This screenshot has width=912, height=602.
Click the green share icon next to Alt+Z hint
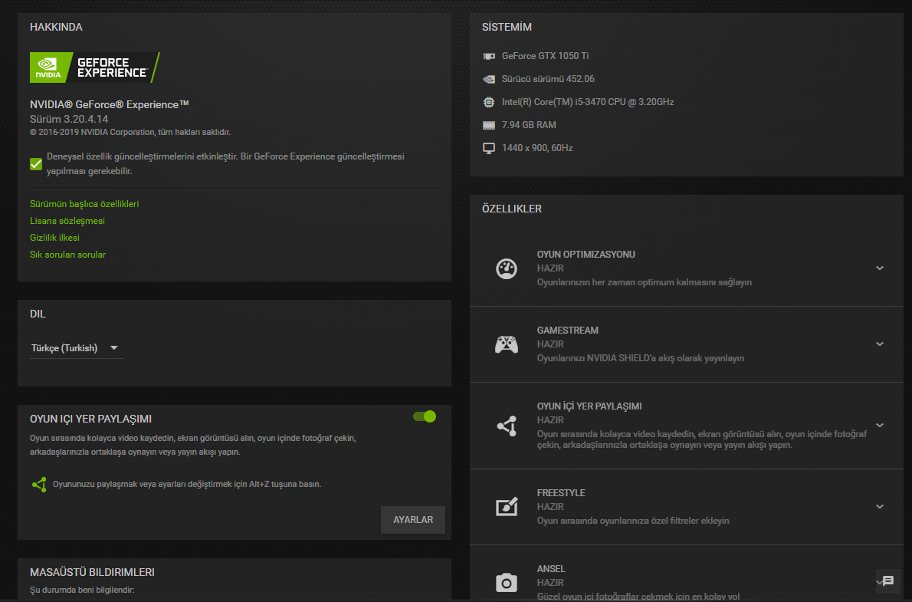(x=39, y=485)
